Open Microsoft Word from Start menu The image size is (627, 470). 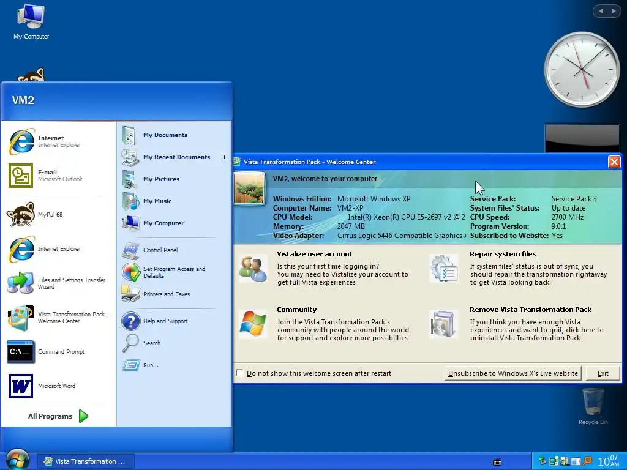(x=58, y=386)
